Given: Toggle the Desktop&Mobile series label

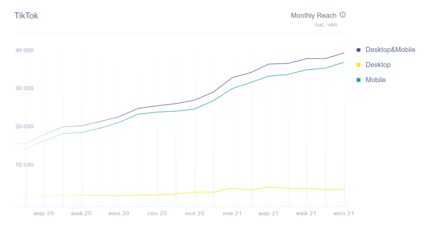Looking at the screenshot, I should coord(390,50).
